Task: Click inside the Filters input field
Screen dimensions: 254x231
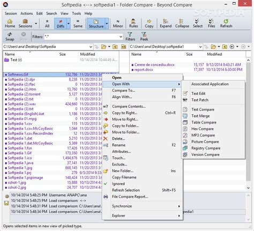Action: pos(81,37)
